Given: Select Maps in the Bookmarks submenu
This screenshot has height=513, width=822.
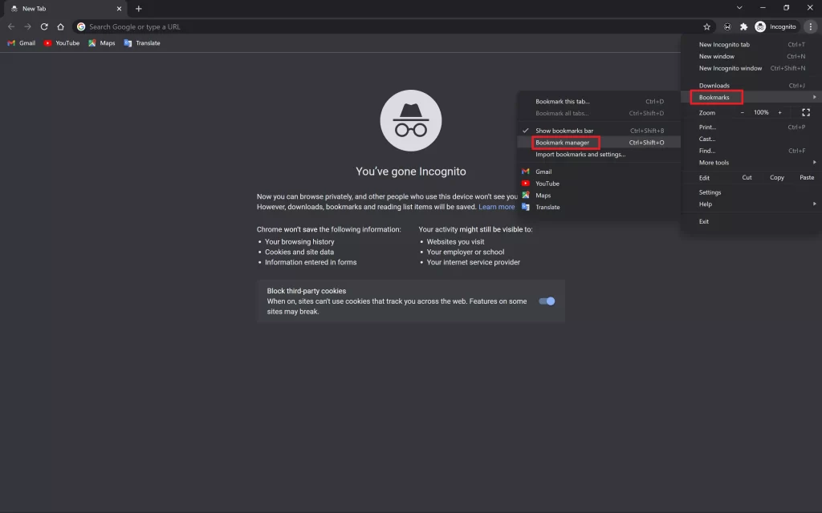Looking at the screenshot, I should (599, 196).
